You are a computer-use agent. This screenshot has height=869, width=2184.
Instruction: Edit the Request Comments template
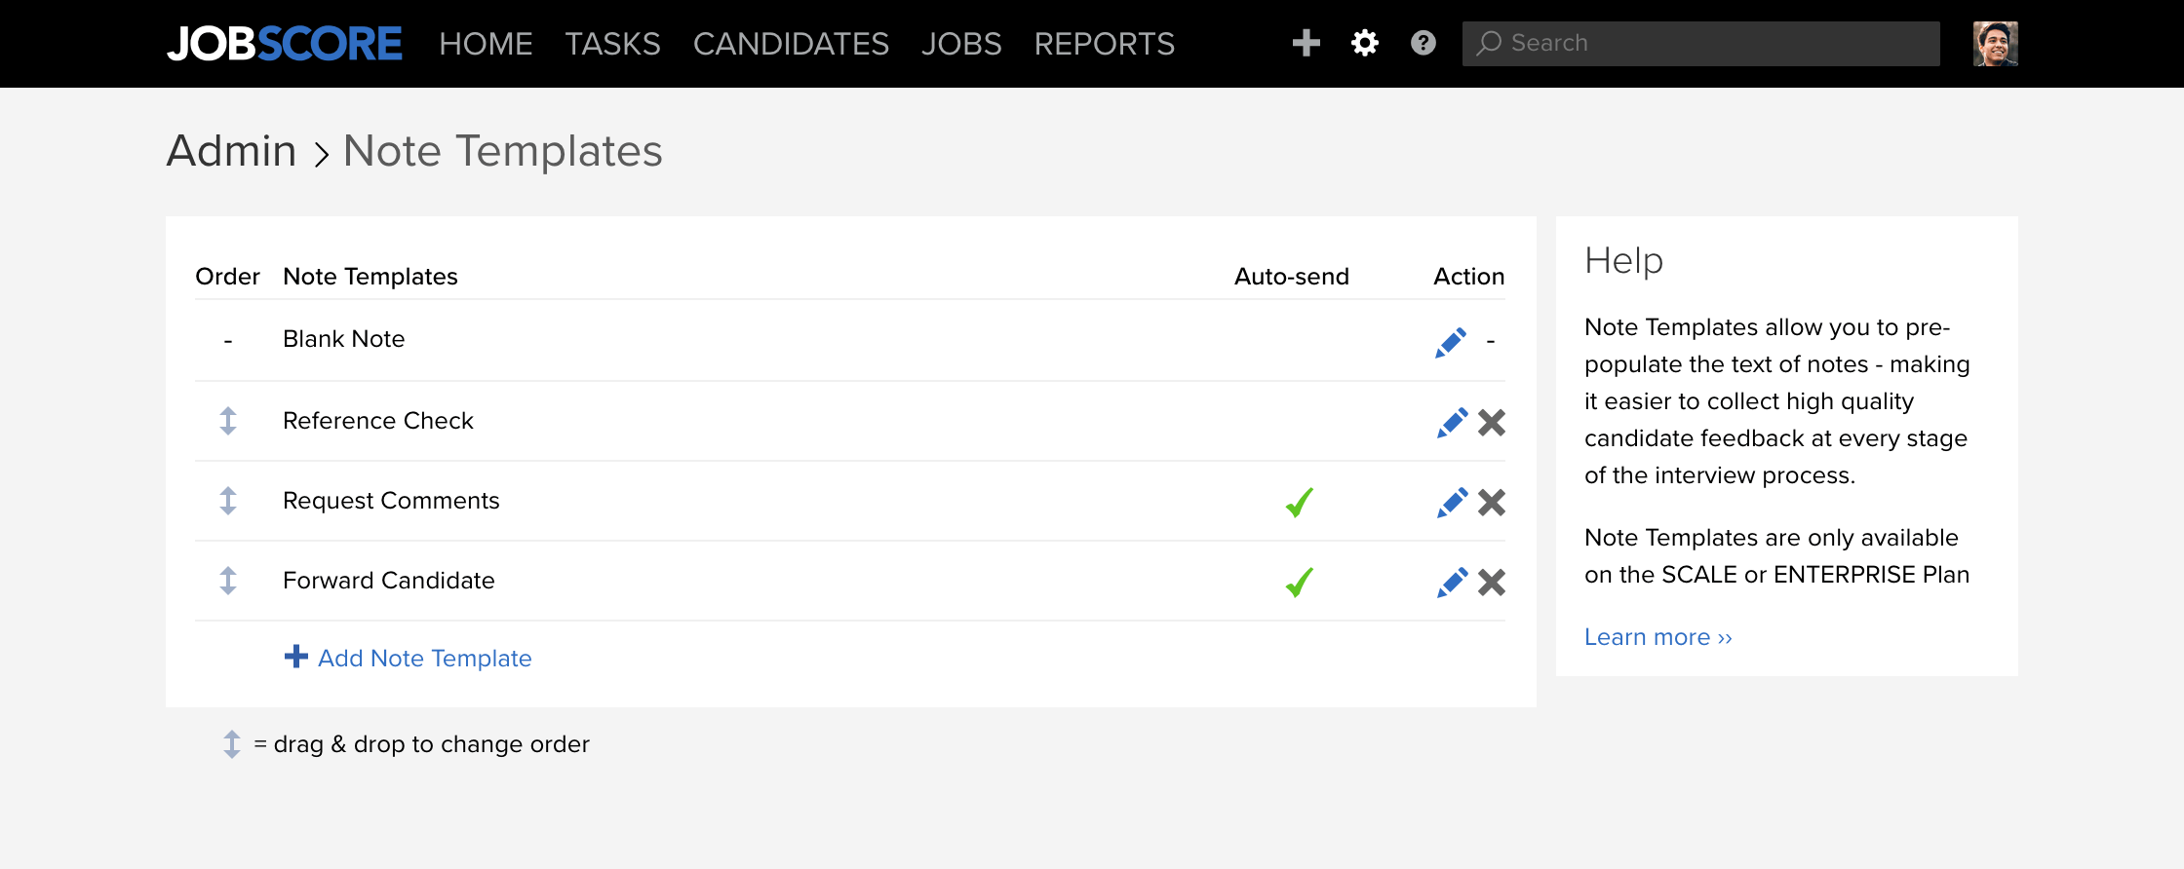[1452, 503]
